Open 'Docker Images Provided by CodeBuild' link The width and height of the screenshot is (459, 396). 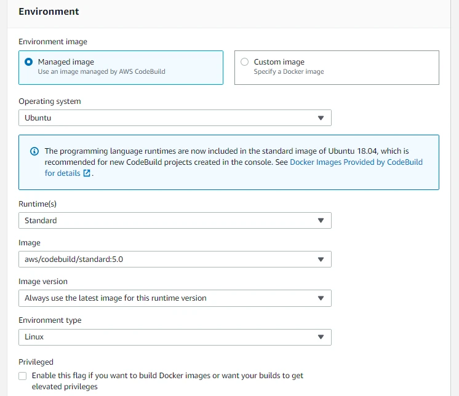point(356,162)
